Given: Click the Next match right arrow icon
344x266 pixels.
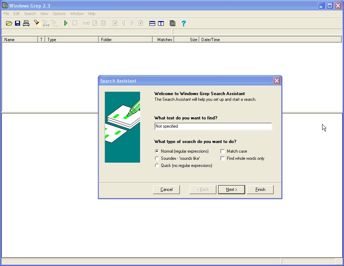Looking at the screenshot, I should pyautogui.click(x=132, y=23).
